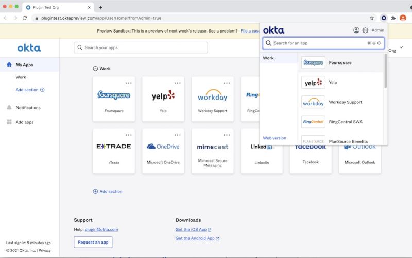The width and height of the screenshot is (412, 258).
Task: Click the Admin link in the plugin popup
Action: [x=378, y=30]
